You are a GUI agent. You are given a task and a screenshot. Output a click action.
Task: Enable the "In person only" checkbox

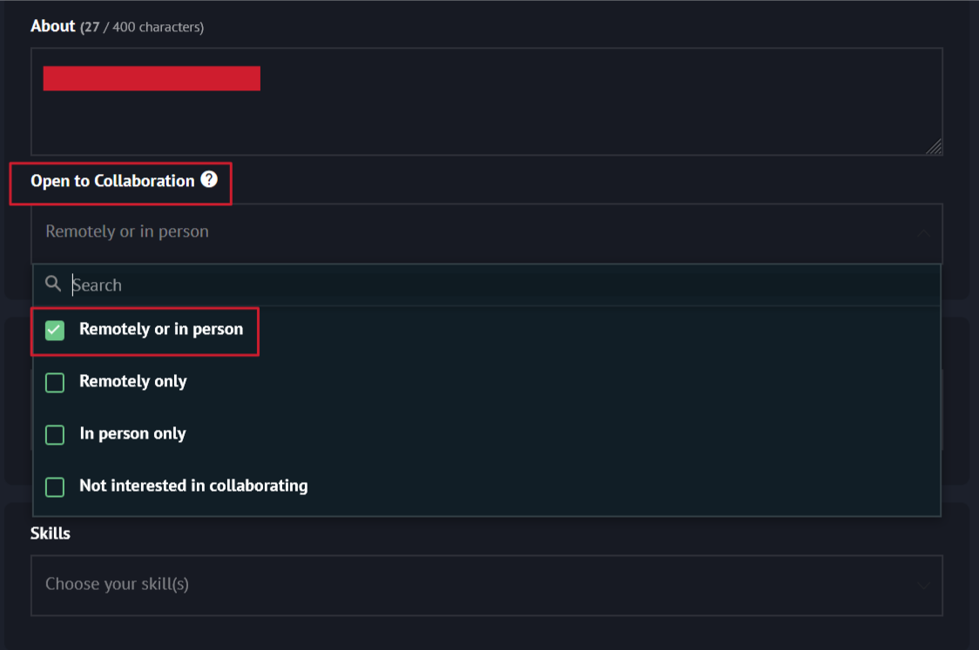coord(55,434)
